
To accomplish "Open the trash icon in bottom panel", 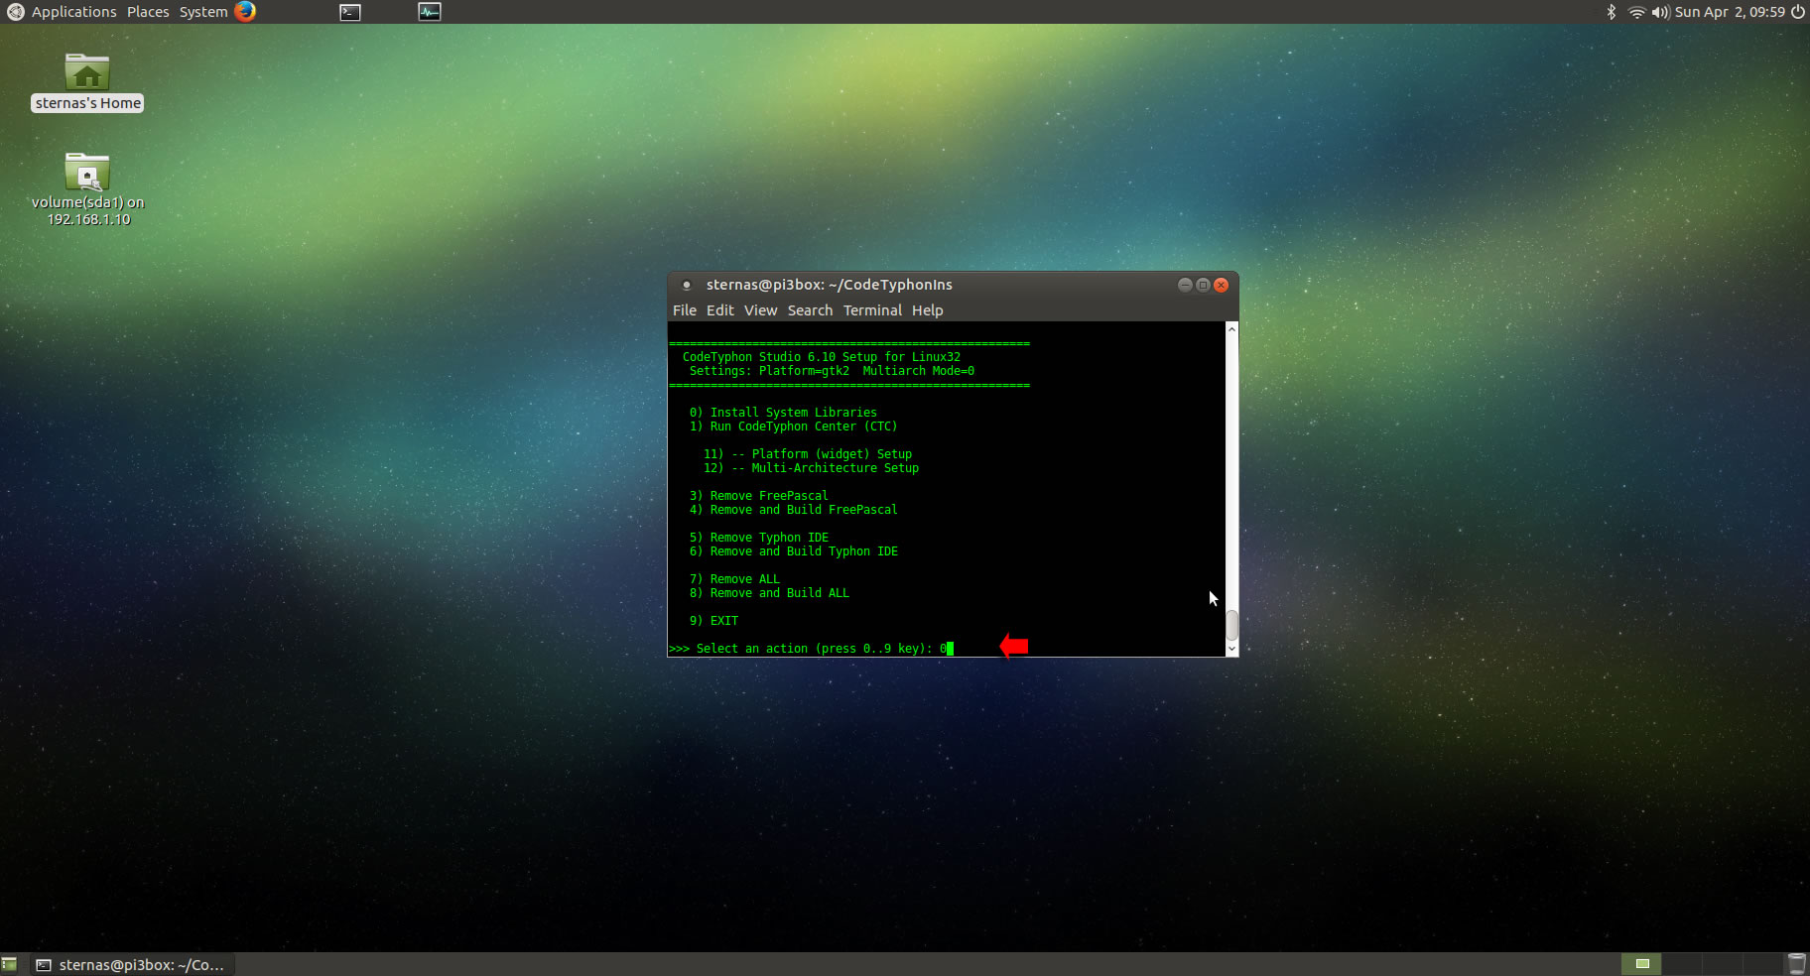I will [x=1796, y=964].
